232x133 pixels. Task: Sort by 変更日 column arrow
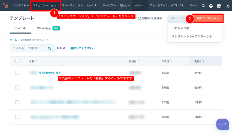point(204,61)
